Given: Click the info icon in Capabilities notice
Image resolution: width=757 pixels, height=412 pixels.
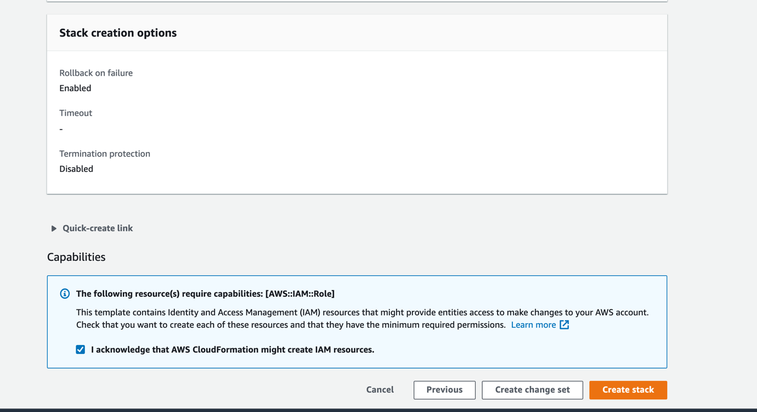Looking at the screenshot, I should pyautogui.click(x=65, y=294).
